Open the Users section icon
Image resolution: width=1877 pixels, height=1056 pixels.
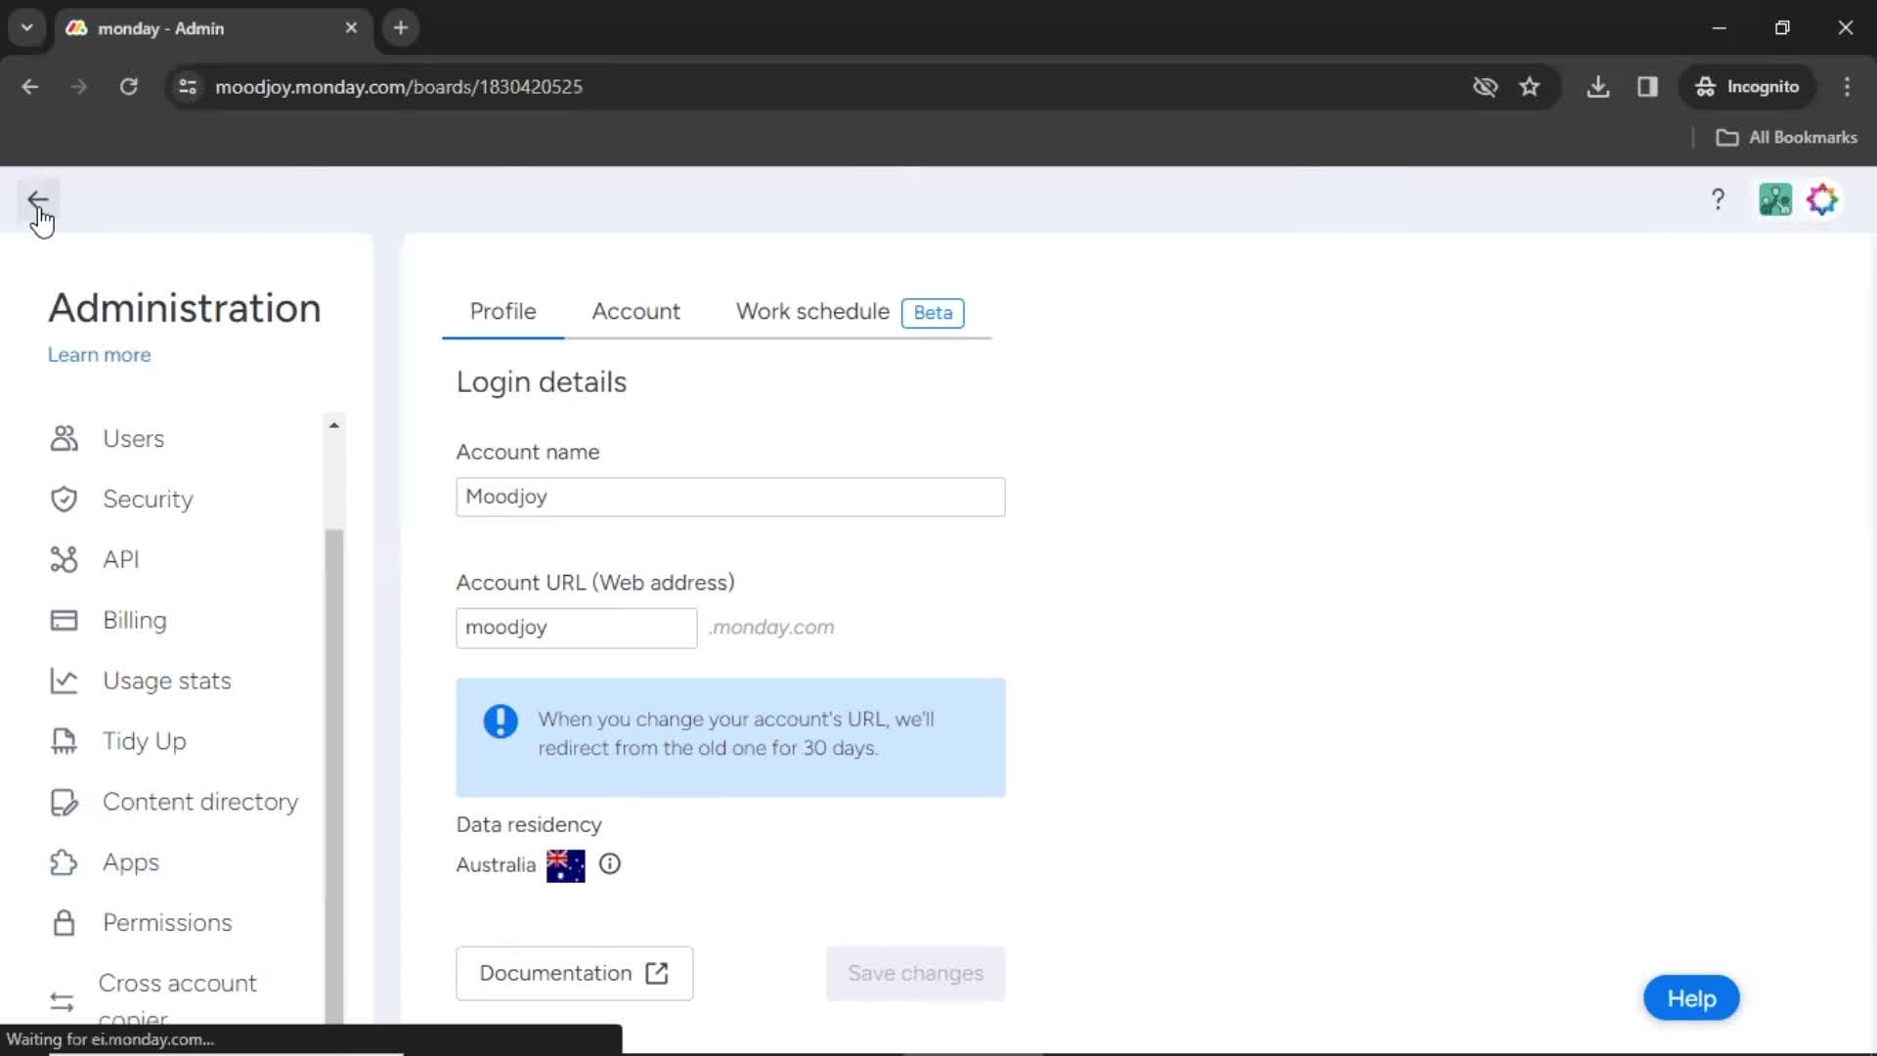click(64, 439)
